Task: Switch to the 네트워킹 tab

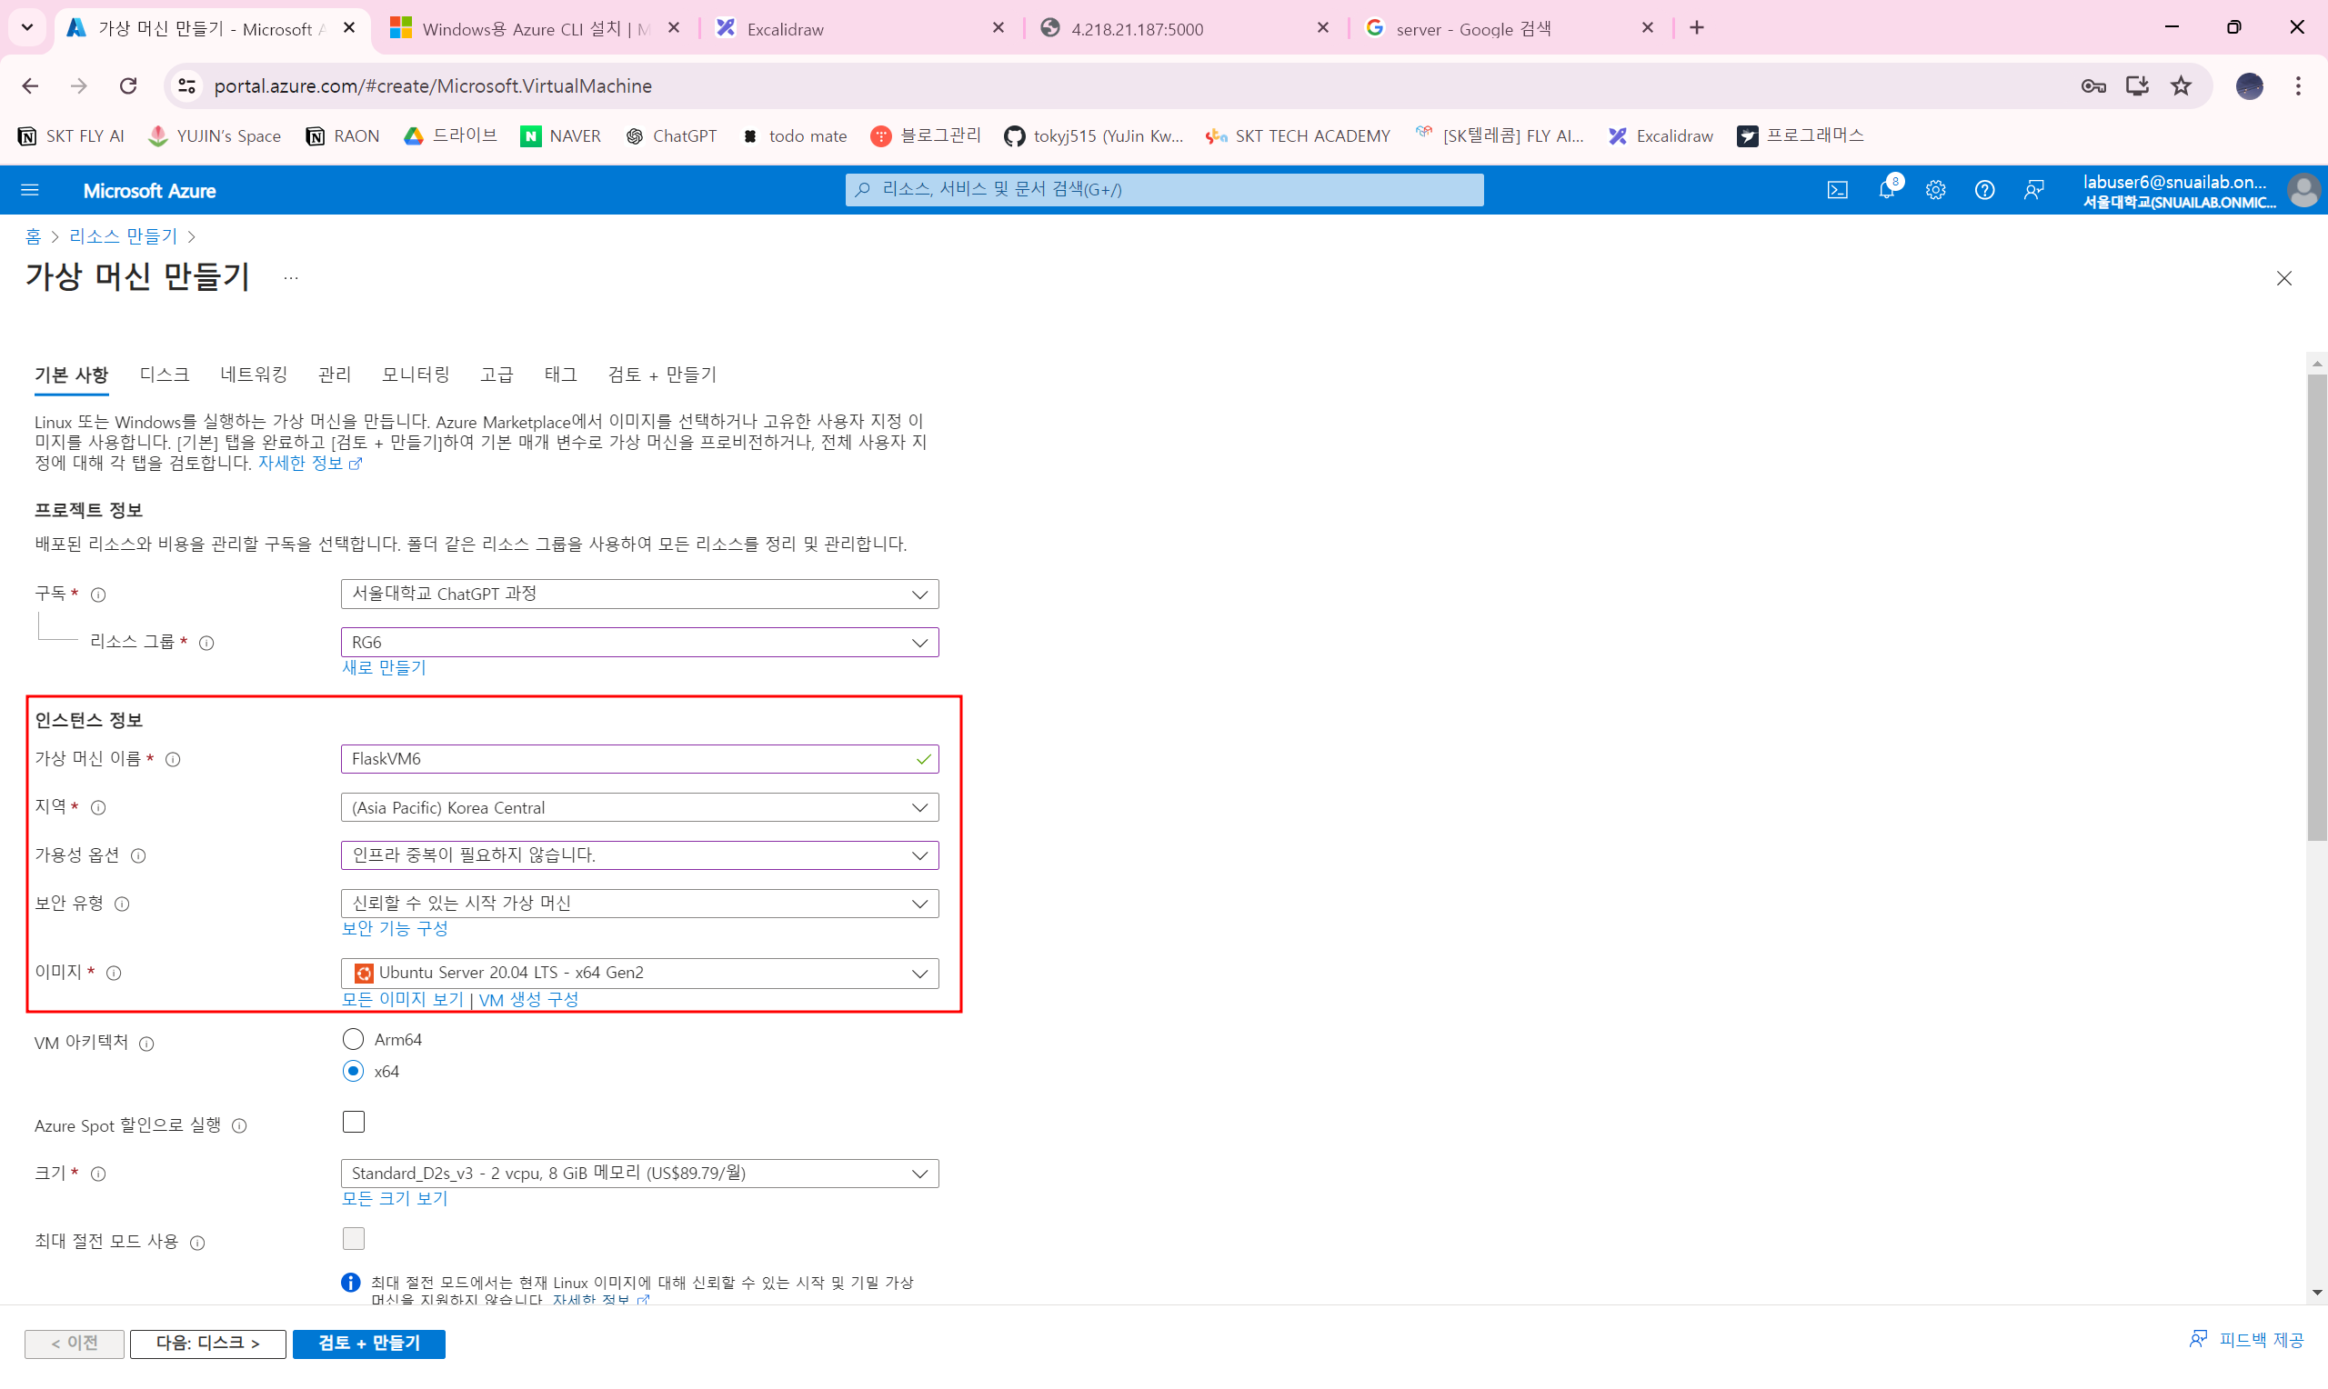Action: pyautogui.click(x=254, y=375)
